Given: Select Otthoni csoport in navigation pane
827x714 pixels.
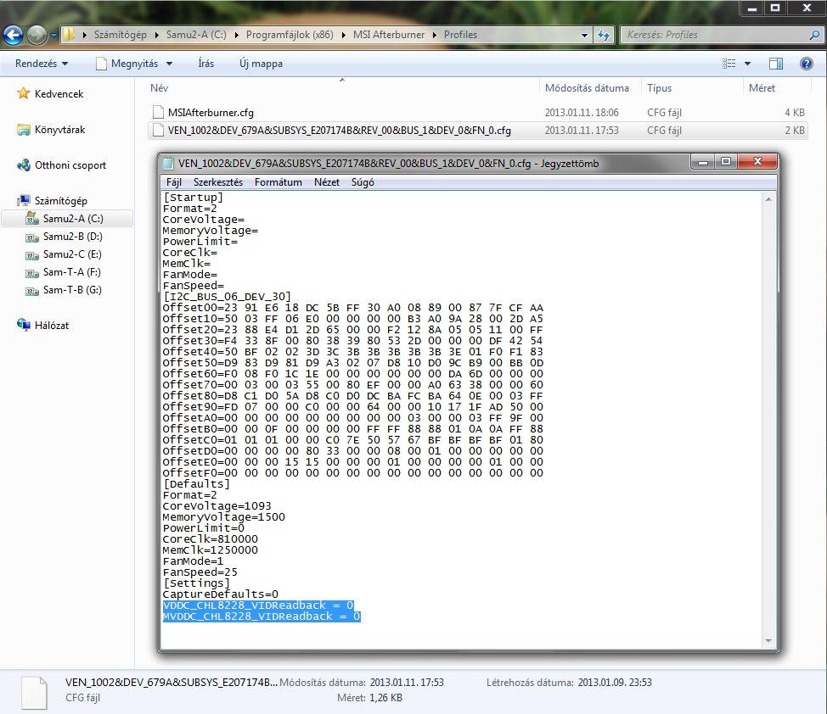Looking at the screenshot, I should (x=70, y=165).
